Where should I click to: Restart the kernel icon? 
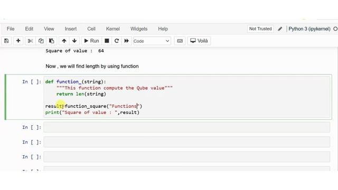pos(117,41)
